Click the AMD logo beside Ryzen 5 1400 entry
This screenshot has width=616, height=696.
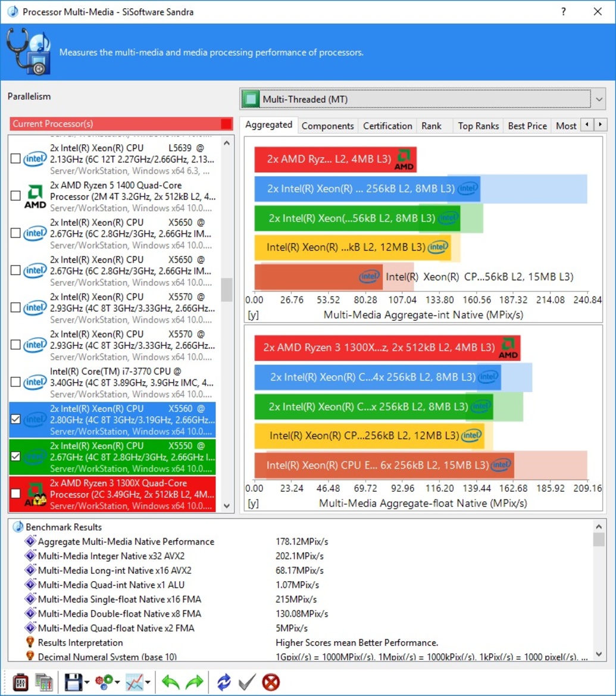[x=35, y=196]
